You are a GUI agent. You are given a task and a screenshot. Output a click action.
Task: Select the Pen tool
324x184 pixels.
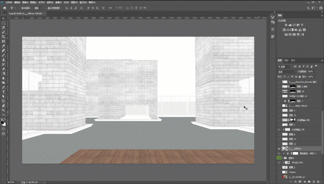point(4,87)
